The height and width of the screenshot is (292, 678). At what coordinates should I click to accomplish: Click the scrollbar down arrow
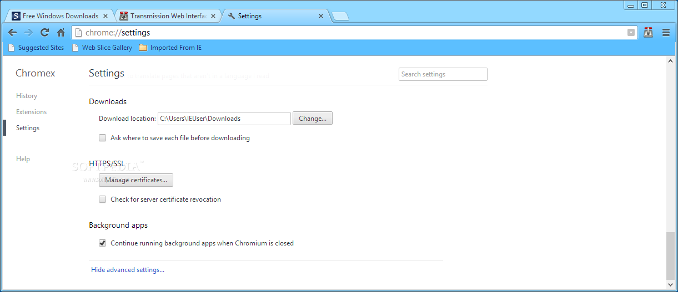coord(671,284)
